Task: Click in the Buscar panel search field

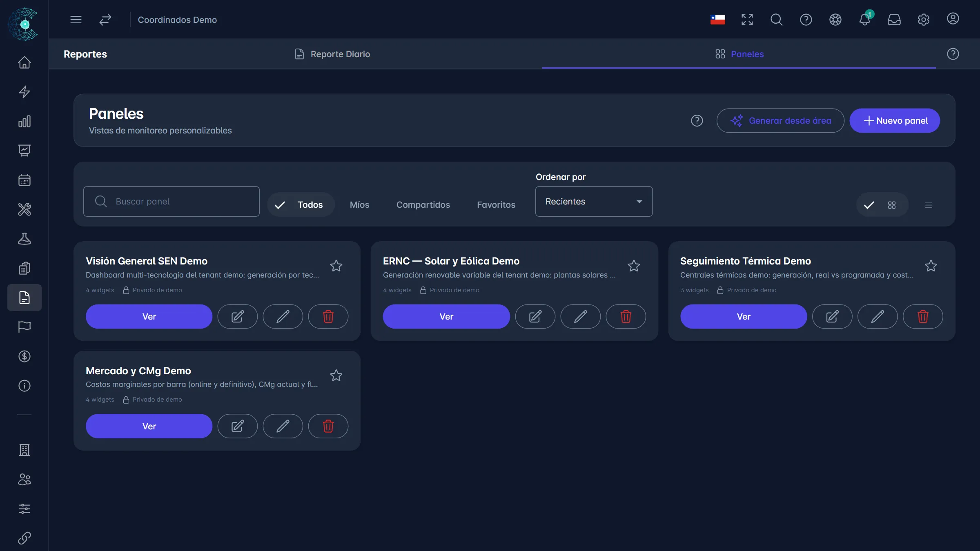Action: pyautogui.click(x=171, y=202)
